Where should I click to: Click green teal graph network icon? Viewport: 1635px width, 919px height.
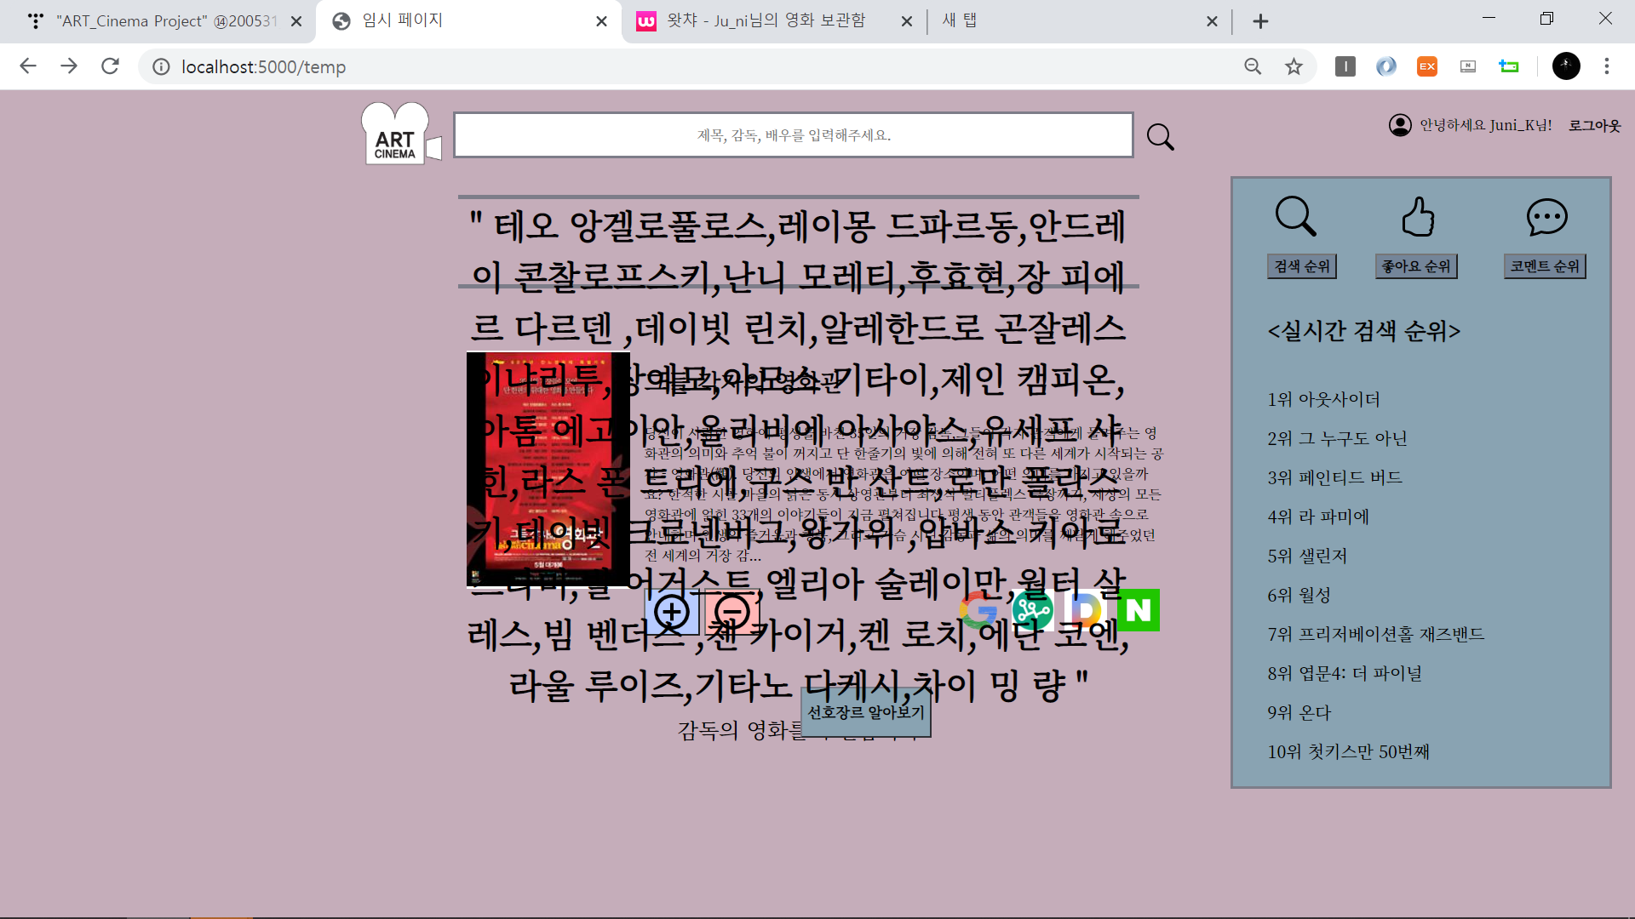coord(1032,610)
